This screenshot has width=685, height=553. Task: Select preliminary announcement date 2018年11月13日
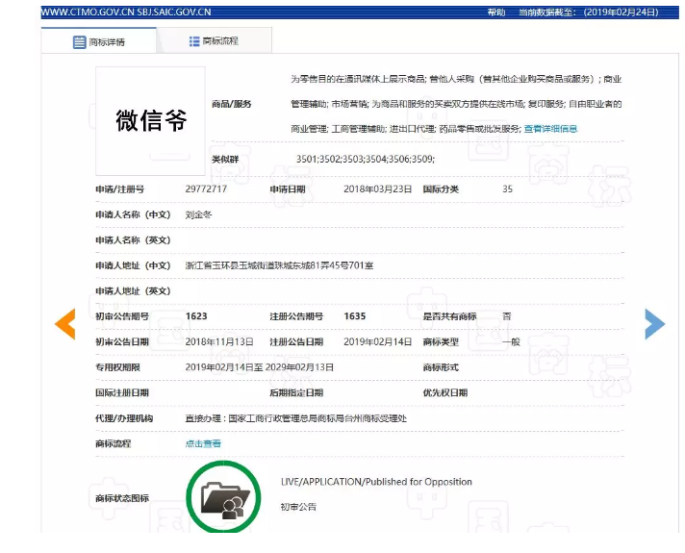point(219,341)
